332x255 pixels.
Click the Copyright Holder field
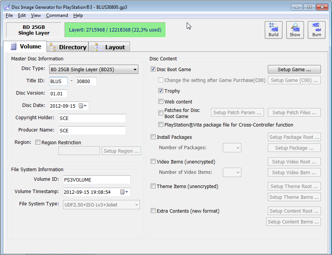[x=92, y=118]
